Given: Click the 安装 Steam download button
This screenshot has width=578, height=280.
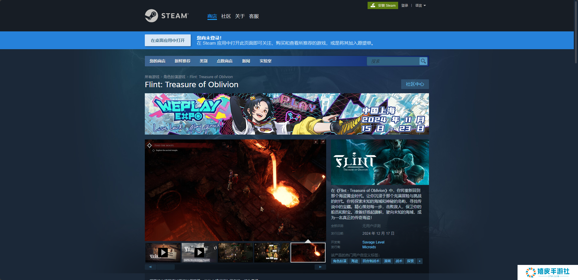Looking at the screenshot, I should (x=383, y=5).
